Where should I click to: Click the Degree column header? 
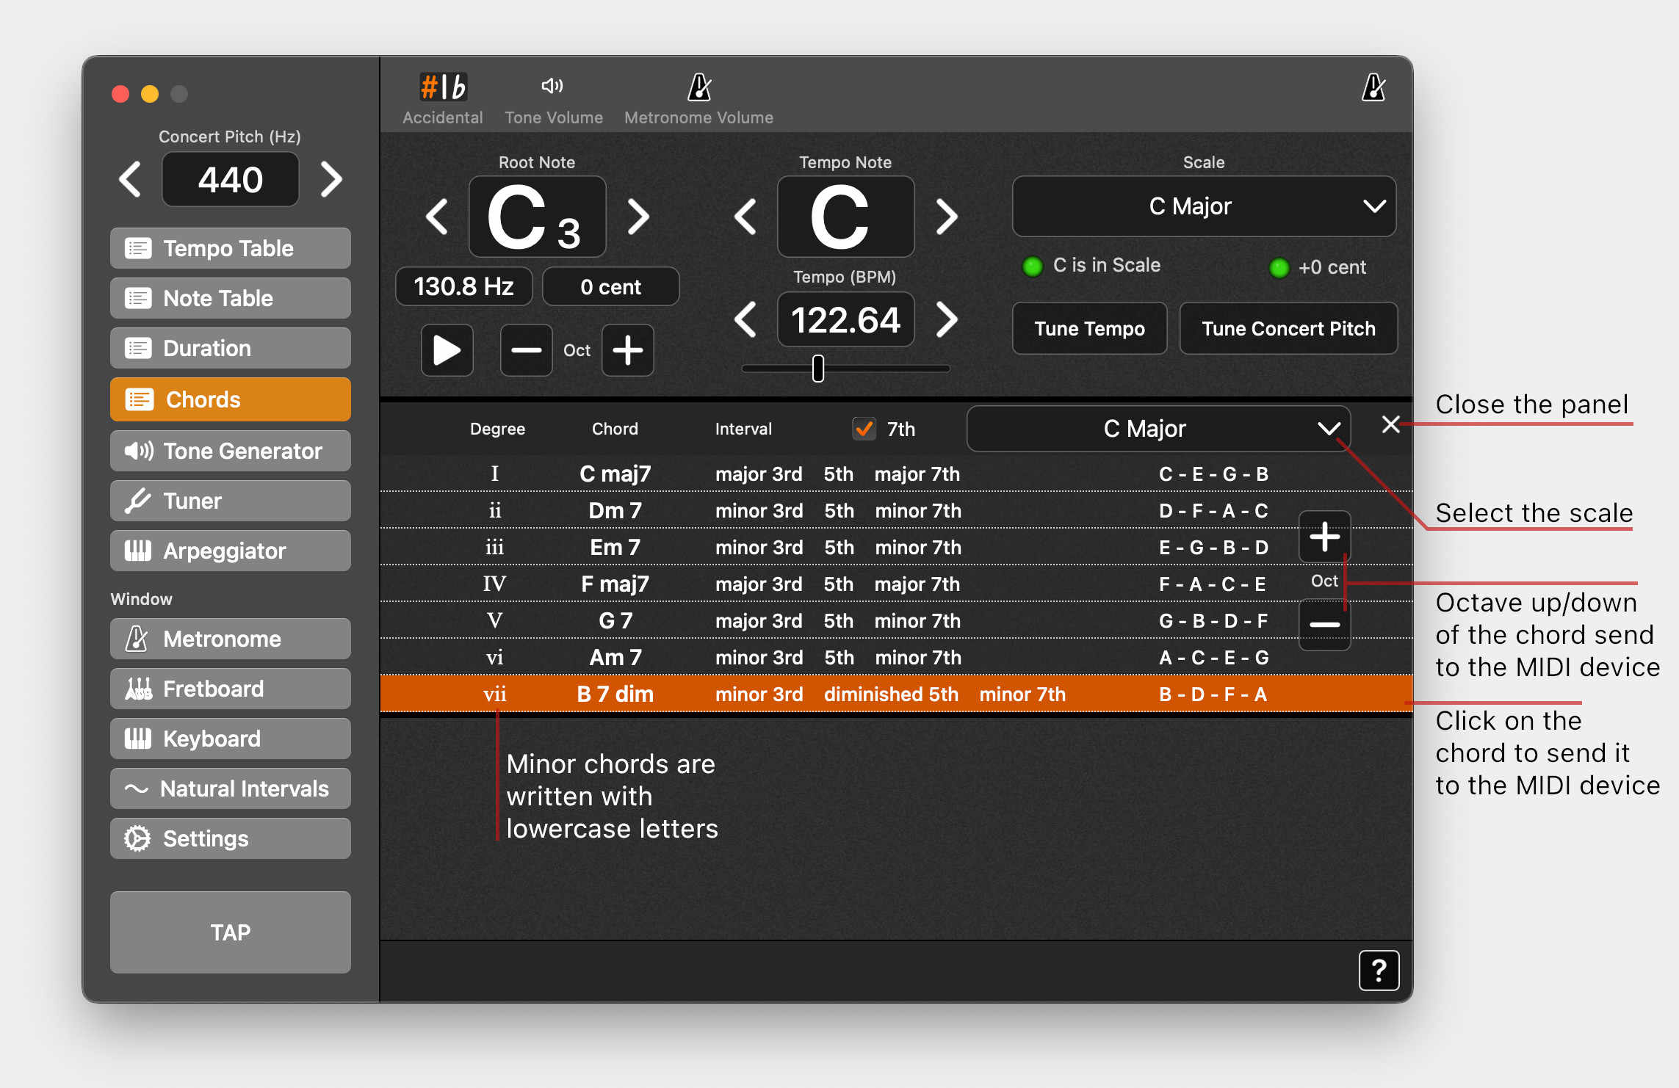click(x=497, y=429)
